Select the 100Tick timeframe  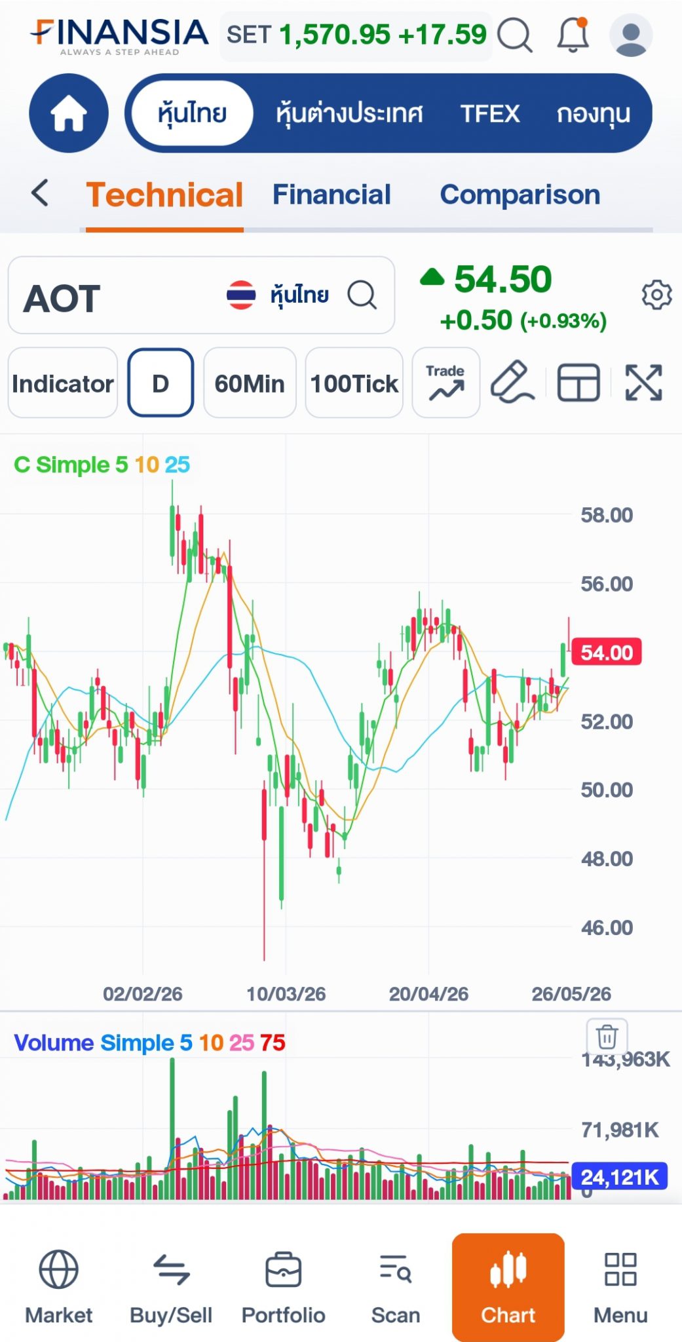click(x=354, y=383)
